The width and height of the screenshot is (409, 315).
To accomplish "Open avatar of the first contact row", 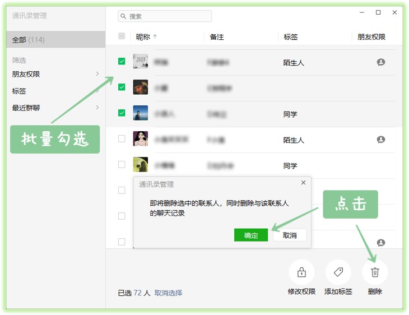I will (x=140, y=61).
